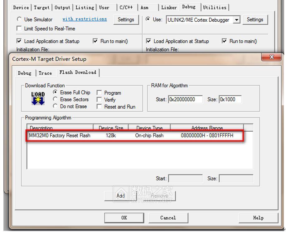Click the Device Type column header

(149, 128)
